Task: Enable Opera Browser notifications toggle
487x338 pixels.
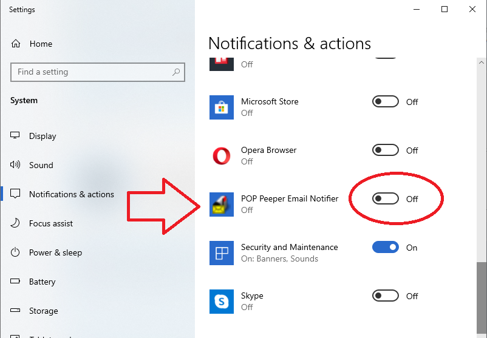Action: (386, 150)
